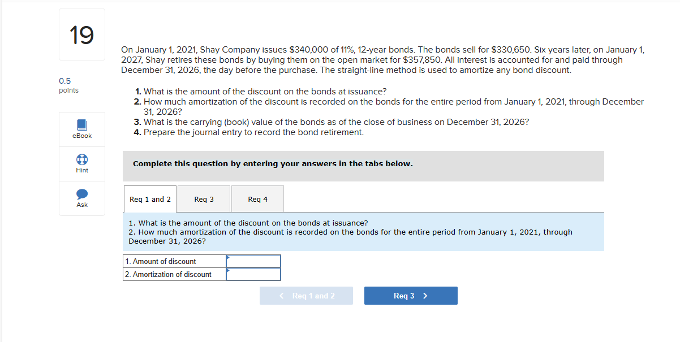The width and height of the screenshot is (680, 342).
Task: Click the Hint life-preserver icon
Action: (81, 160)
